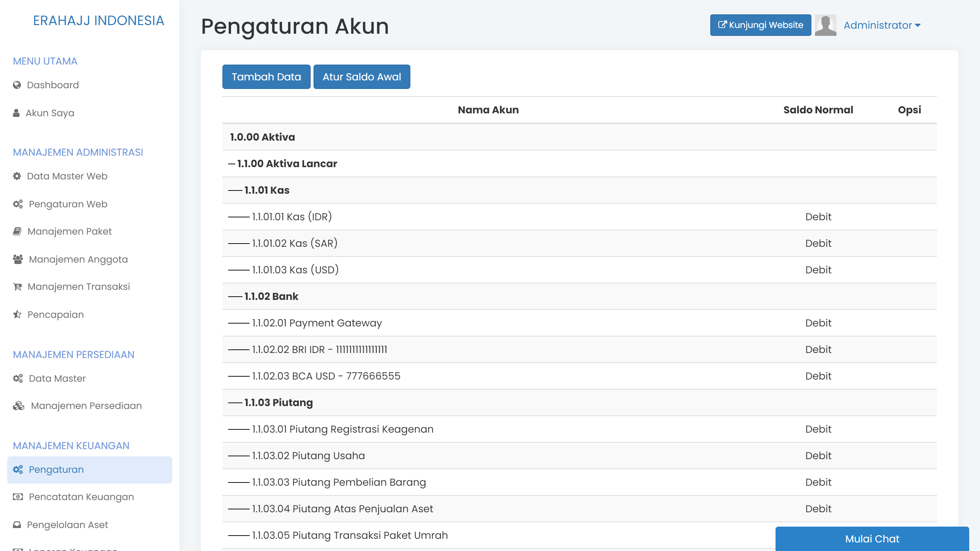
Task: Click the Kunjungi Website button
Action: (760, 25)
